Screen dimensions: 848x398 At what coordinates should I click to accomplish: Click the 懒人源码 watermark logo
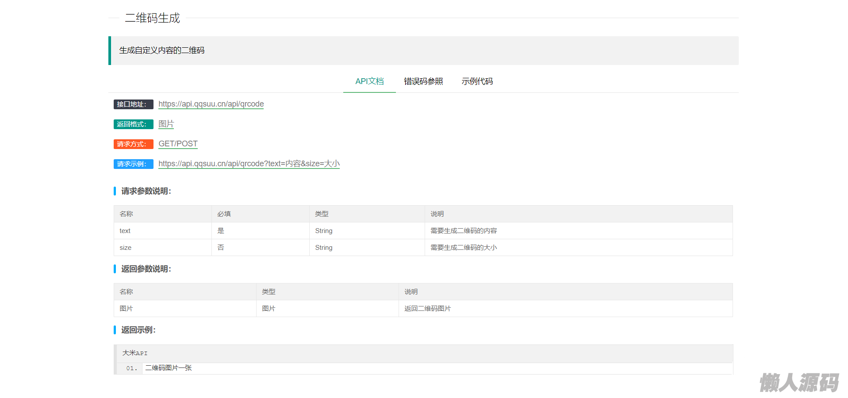pos(799,383)
